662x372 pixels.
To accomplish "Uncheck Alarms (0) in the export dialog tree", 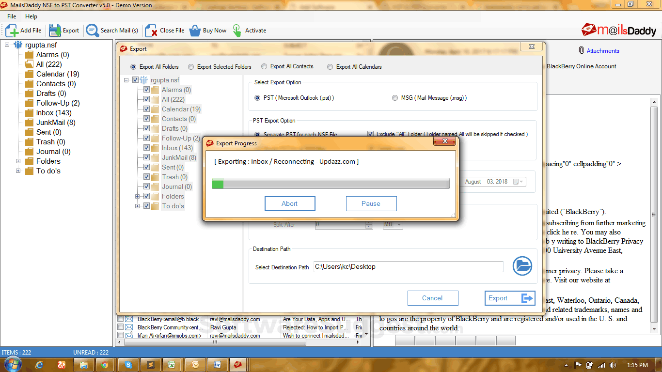I will click(146, 90).
